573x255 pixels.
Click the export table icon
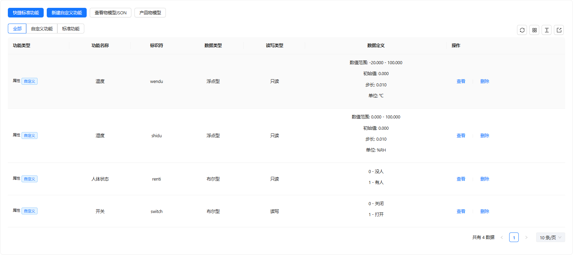[559, 30]
